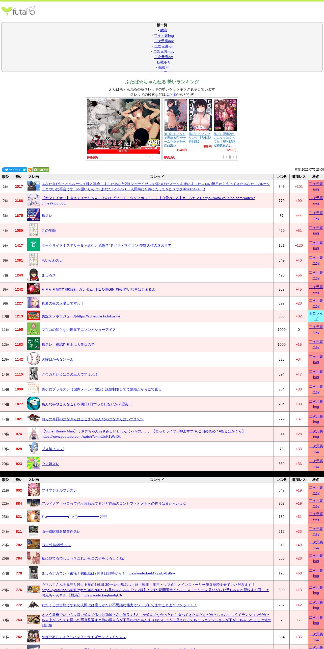Viewport: 324px width, 649px height.
Task: Open the baseball thumbnail in rank 13
Action: click(34, 359)
